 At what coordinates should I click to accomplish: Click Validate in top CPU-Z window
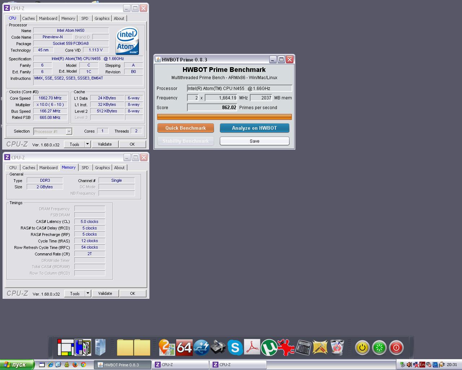tap(105, 144)
